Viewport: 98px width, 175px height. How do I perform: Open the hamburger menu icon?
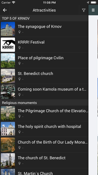point(93,10)
